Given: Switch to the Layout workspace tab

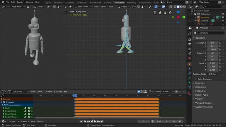Looking at the screenshot, I should tap(48, 2).
